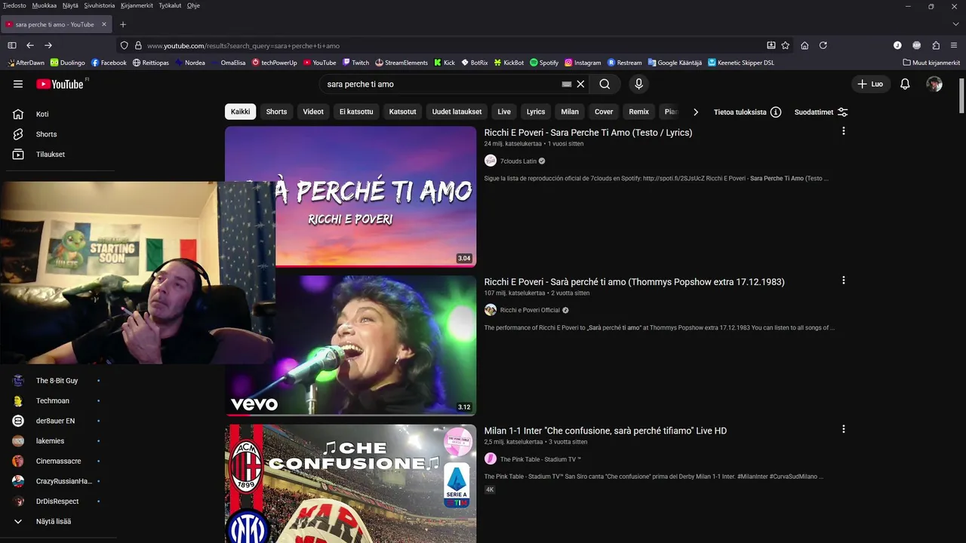Start voice search with the microphone
Viewport: 966px width, 543px height.
638,84
